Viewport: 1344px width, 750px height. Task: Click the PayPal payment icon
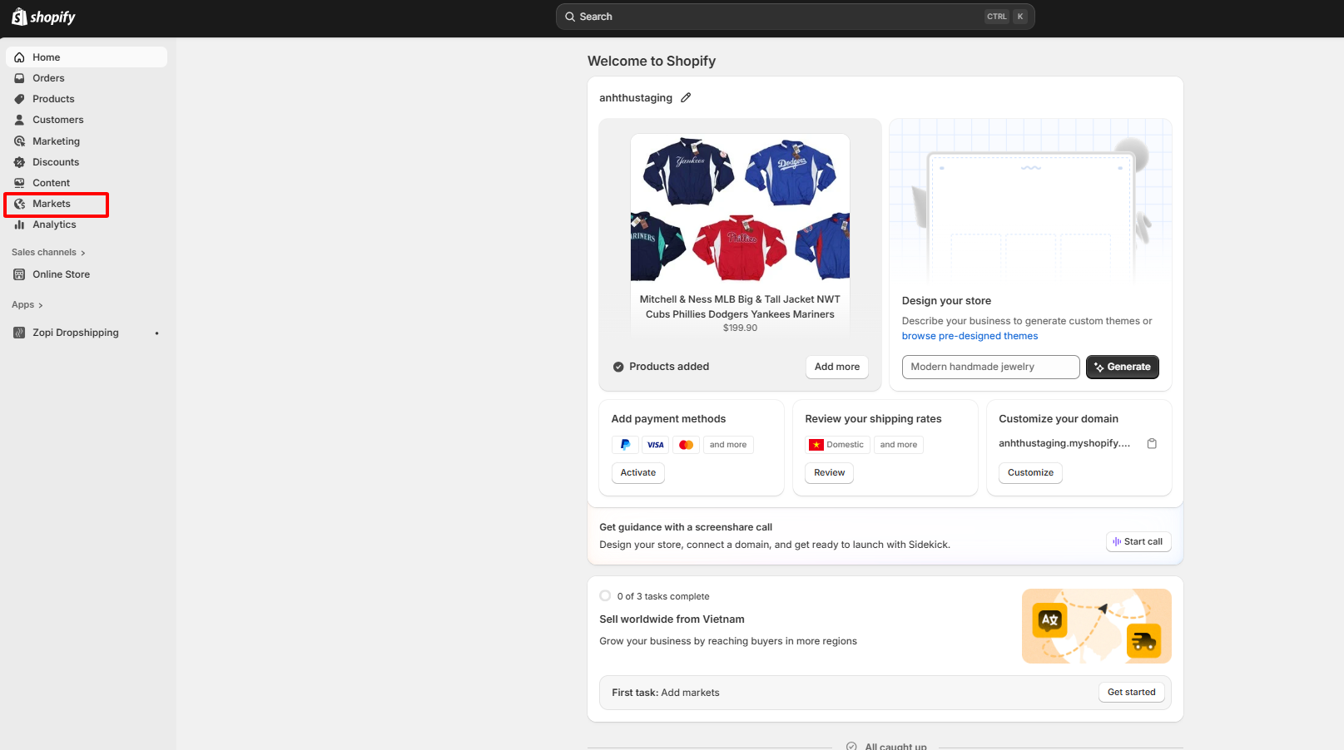coord(625,445)
